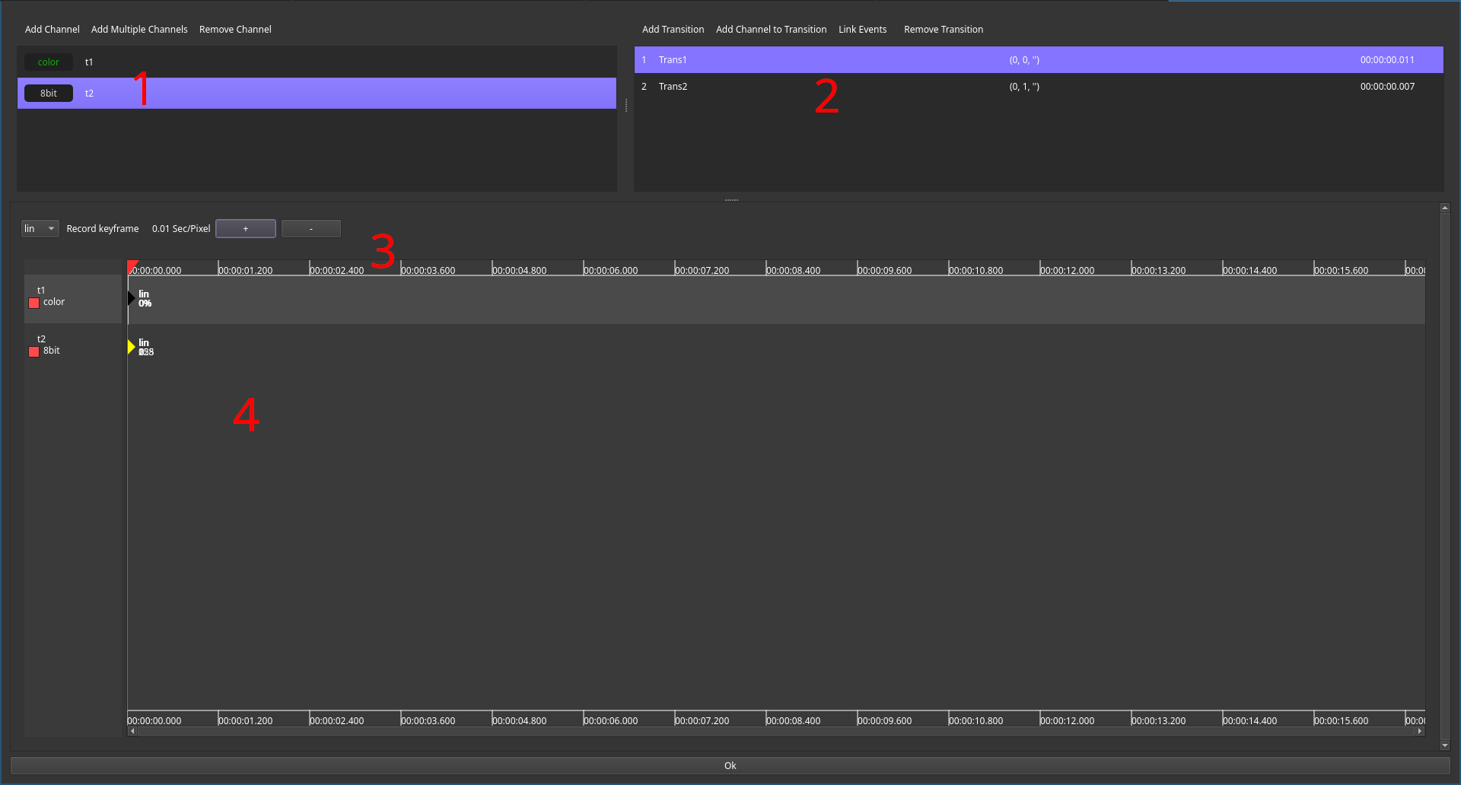
Task: Click the 8bit type badge
Action: pos(49,93)
